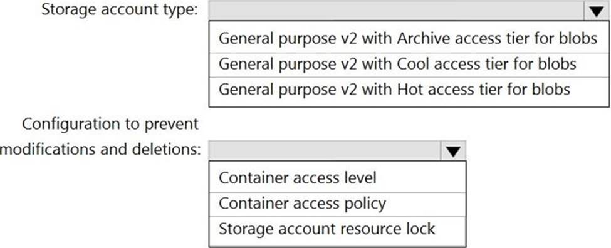Open the Storage account type dropdown arrow

[596, 11]
